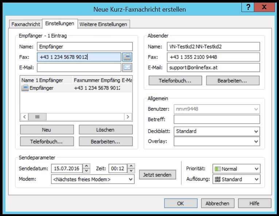Open the Priorität dropdown showing Normal
The height and width of the screenshot is (216, 279).
pos(236,169)
